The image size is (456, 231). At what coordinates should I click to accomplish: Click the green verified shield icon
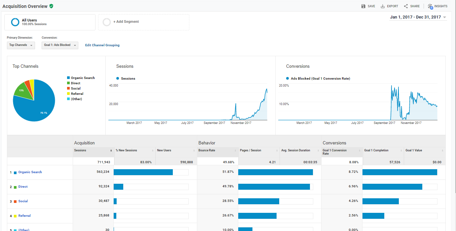click(x=51, y=6)
